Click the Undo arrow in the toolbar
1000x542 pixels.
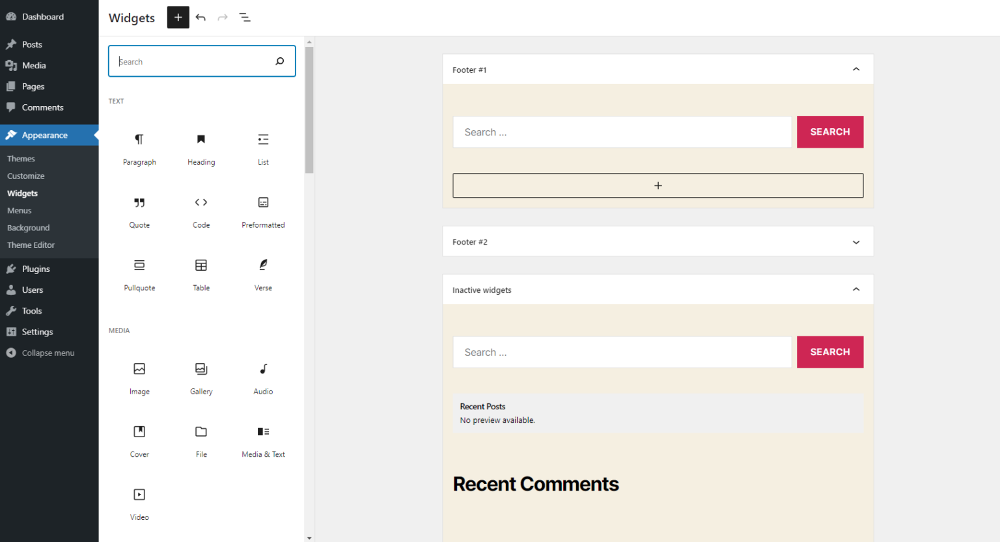coord(201,18)
